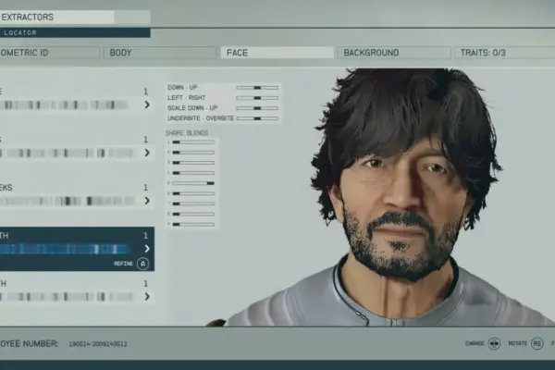Click the SHAPE BLENDS heading

(x=187, y=133)
